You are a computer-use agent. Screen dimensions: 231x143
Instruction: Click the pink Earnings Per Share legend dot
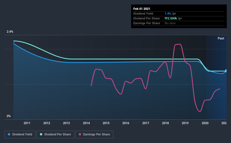80,134
